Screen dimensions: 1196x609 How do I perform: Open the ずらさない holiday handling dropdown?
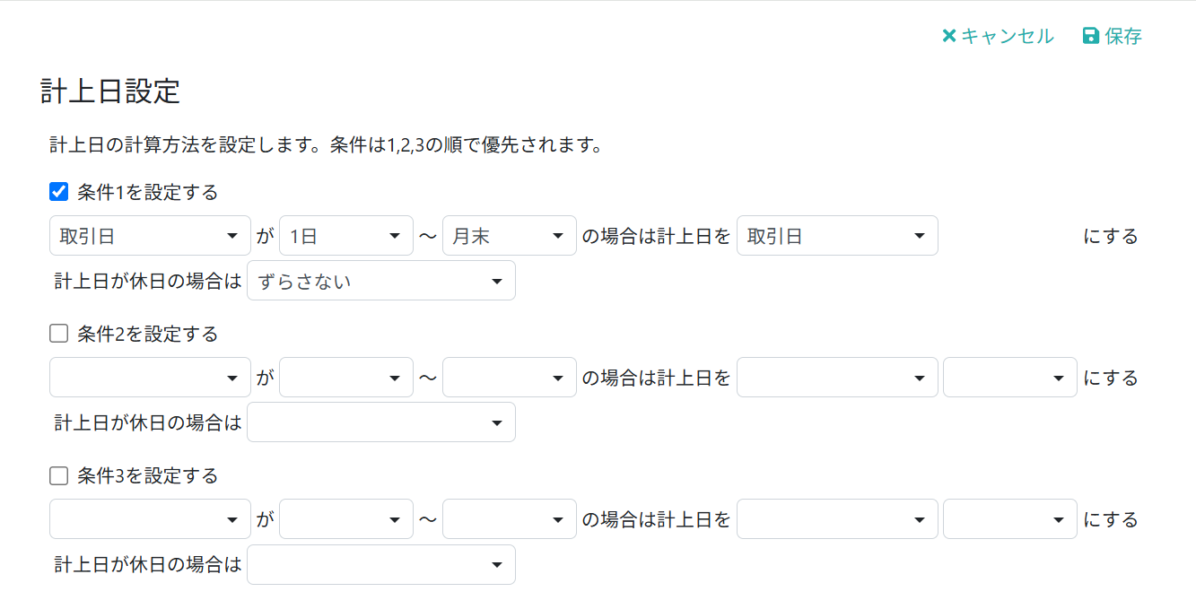(381, 281)
